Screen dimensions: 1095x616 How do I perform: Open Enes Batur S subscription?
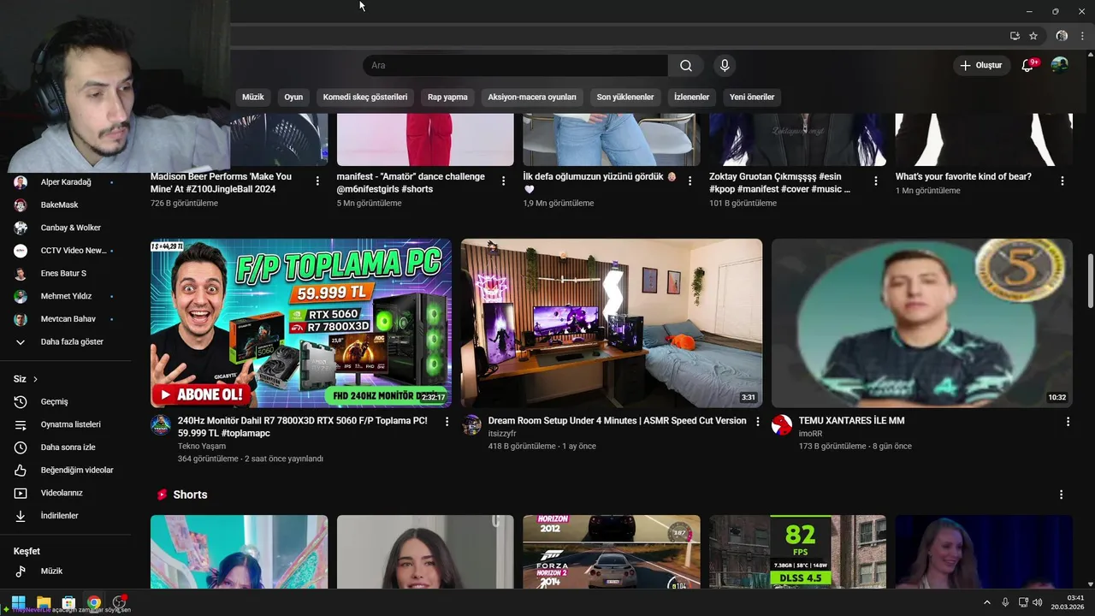click(65, 274)
